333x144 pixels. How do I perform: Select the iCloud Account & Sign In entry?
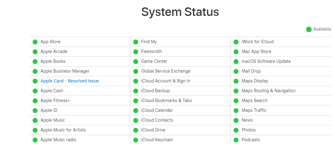pos(166,81)
